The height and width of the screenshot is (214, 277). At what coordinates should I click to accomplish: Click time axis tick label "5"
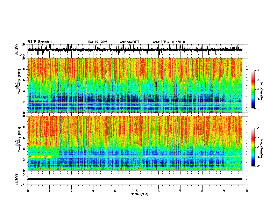point(137,191)
